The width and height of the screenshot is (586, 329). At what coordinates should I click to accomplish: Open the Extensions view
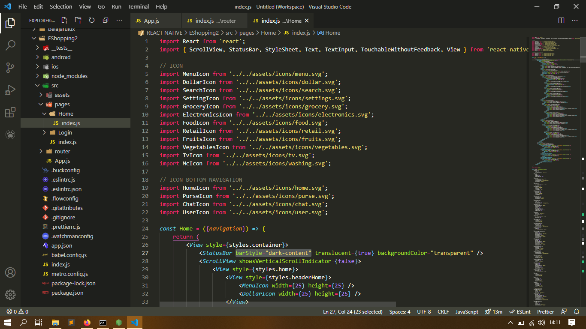click(x=10, y=112)
